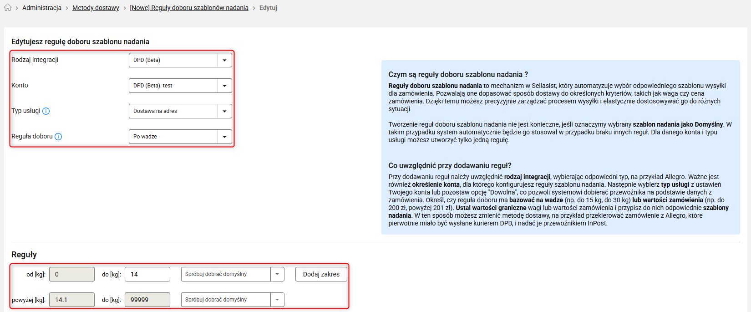Click the powyżej [kg] field containing 14.1
This screenshot has height=312, width=751.
(72, 300)
